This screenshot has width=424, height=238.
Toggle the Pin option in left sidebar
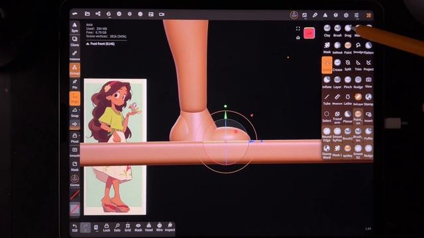click(x=75, y=84)
